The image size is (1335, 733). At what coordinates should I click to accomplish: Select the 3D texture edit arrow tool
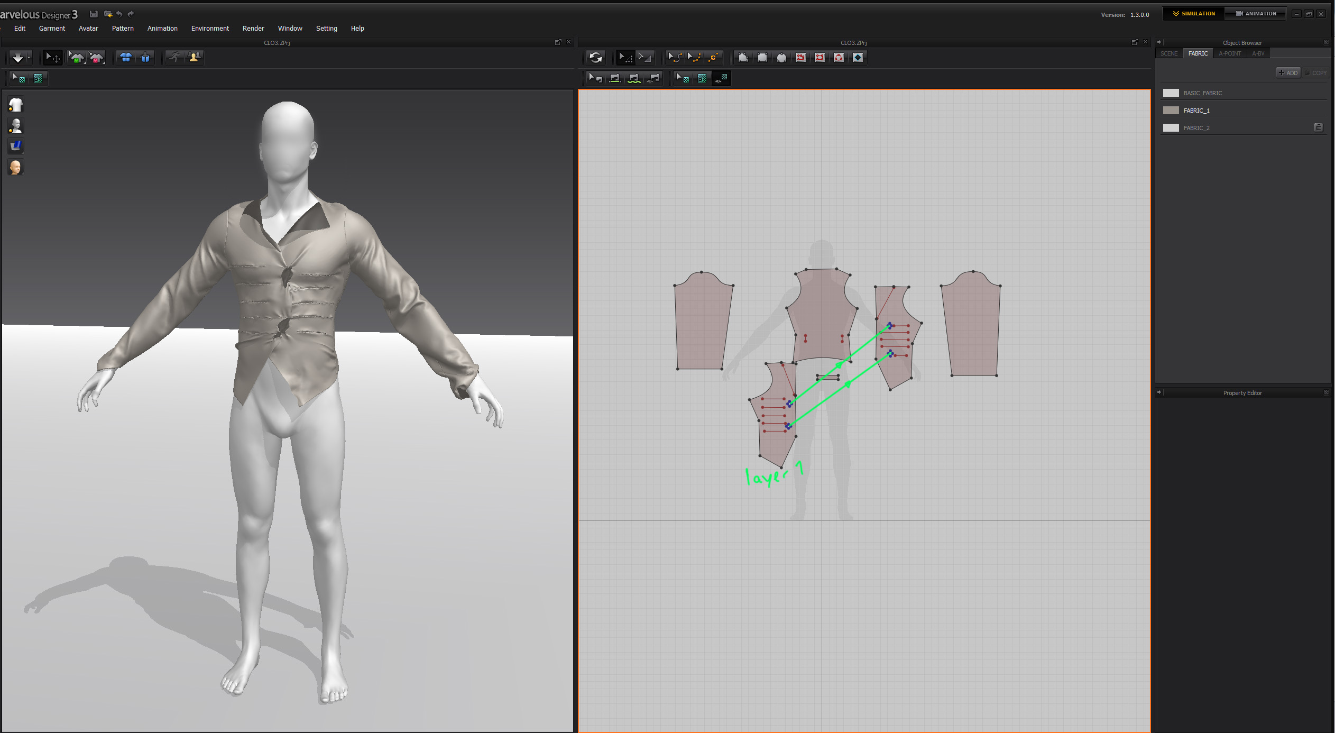point(19,78)
